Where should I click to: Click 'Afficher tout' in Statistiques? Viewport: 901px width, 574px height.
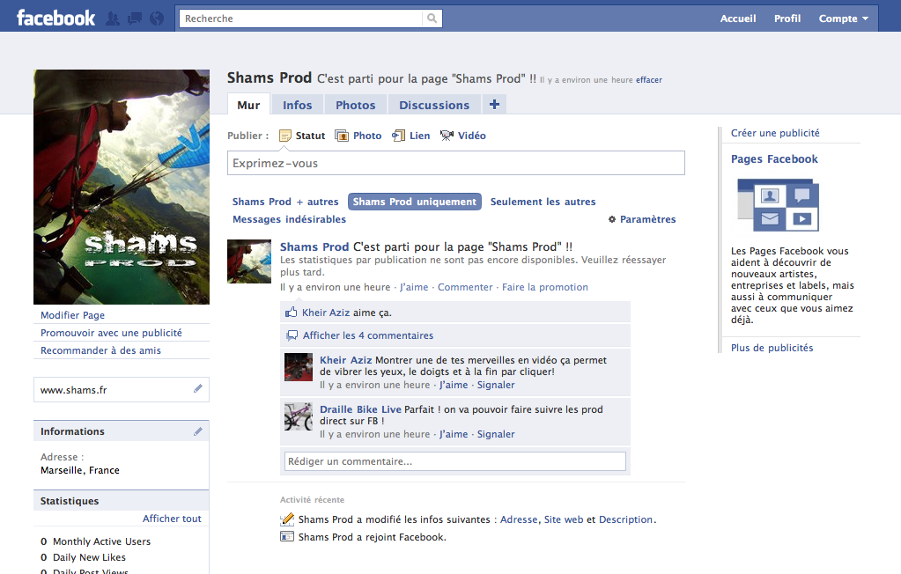coord(172,519)
